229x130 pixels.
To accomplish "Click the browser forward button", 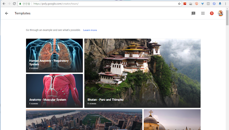I will pyautogui.click(x=9, y=4).
